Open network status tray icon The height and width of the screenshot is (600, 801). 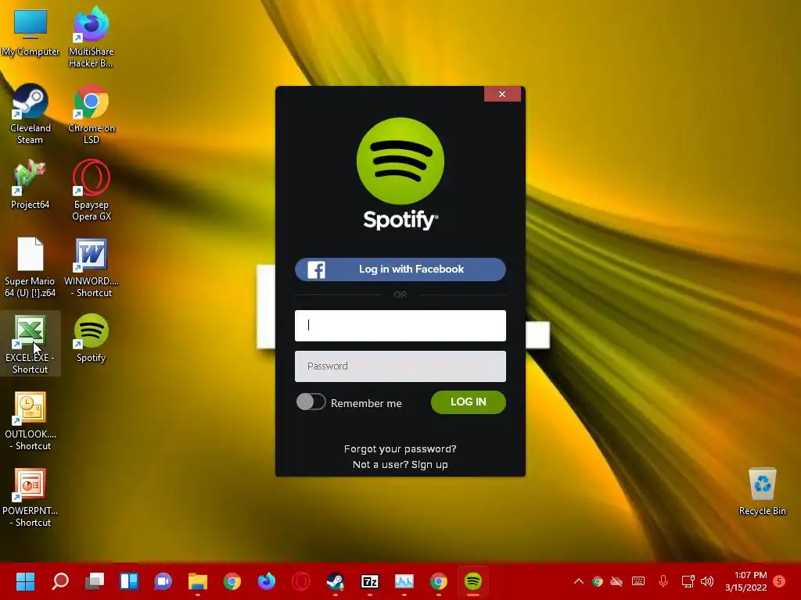(688, 581)
